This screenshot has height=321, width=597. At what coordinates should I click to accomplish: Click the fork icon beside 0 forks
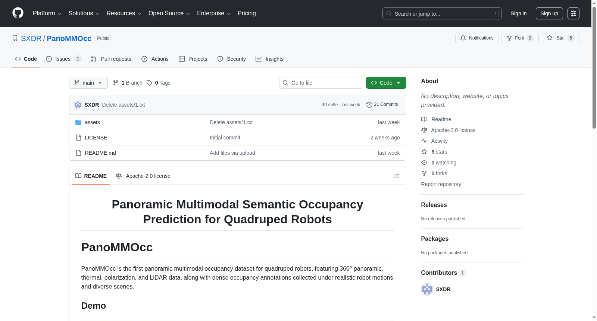(x=424, y=173)
